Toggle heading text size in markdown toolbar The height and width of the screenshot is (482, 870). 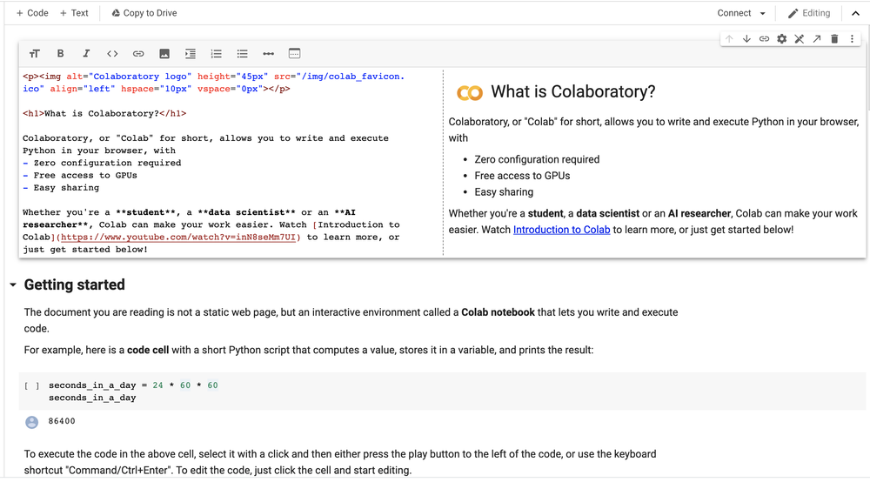coord(35,54)
